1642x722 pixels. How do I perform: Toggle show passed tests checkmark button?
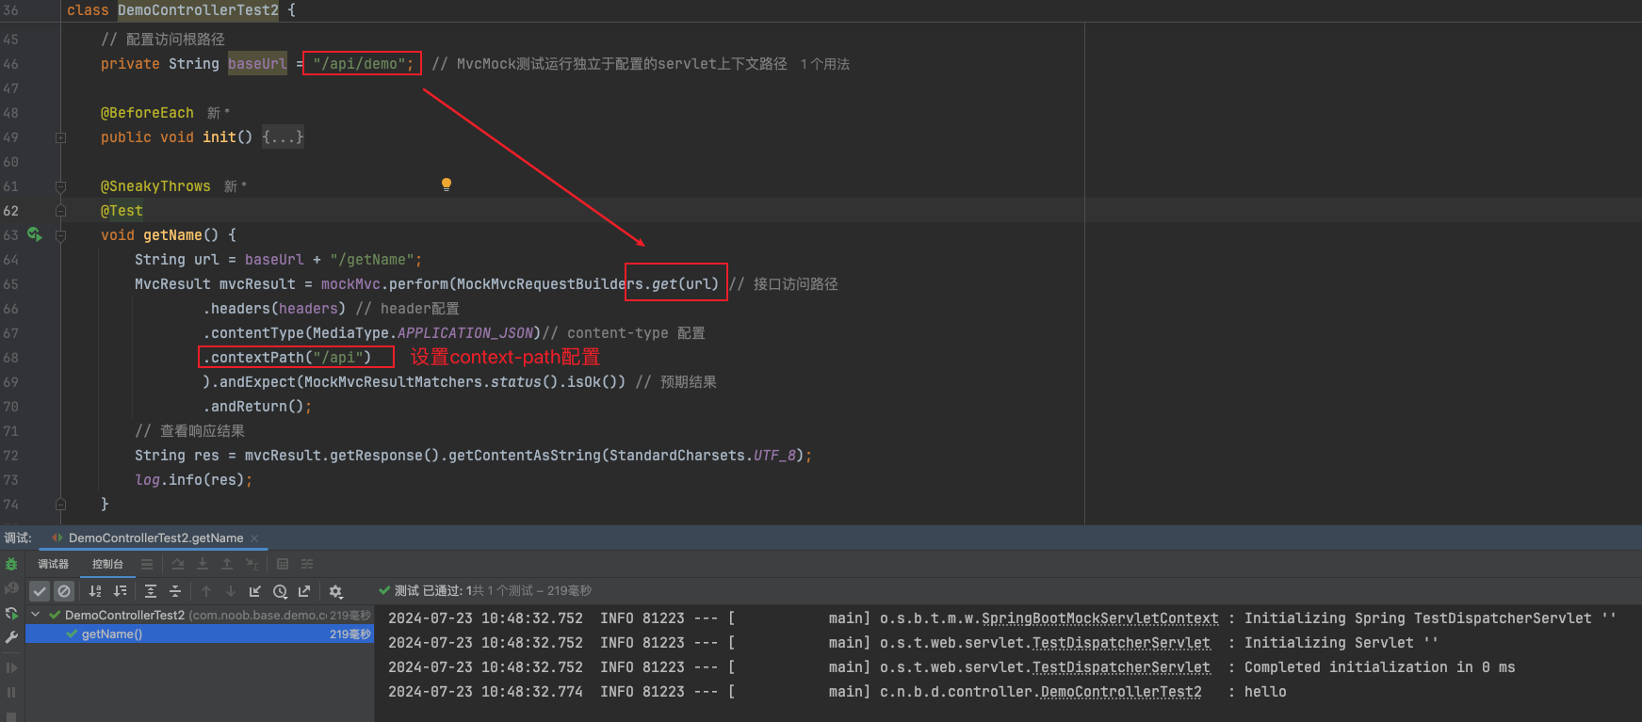[x=40, y=591]
